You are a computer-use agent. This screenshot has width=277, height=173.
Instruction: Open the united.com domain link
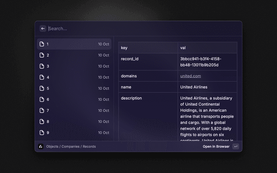(x=190, y=76)
